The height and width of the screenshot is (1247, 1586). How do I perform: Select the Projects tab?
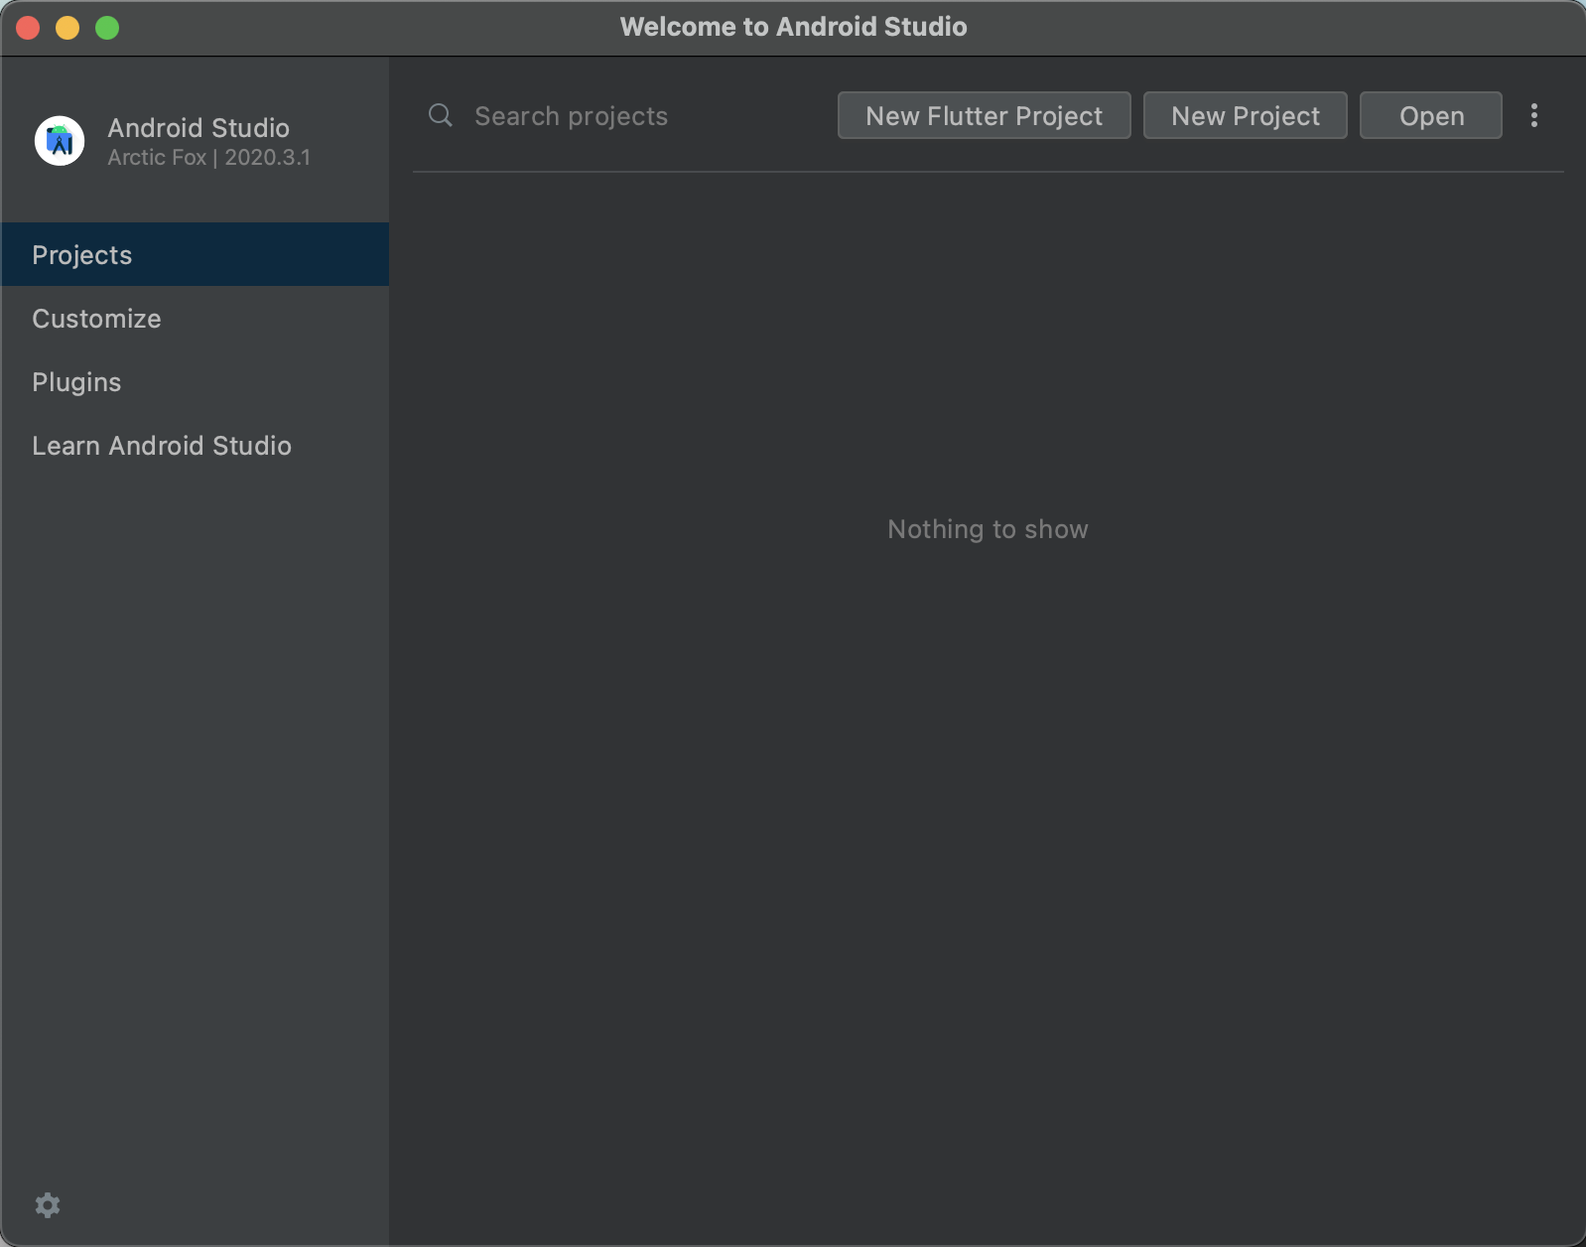(x=195, y=254)
